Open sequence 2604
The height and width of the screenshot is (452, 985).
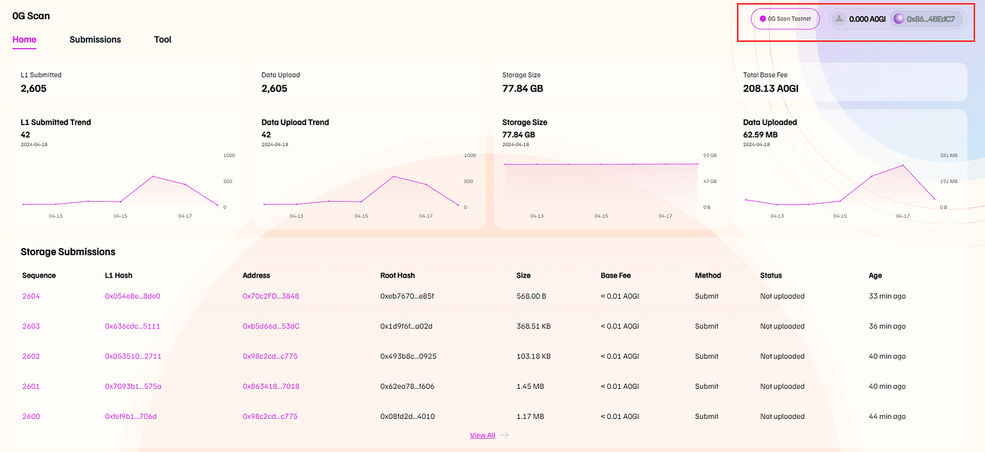point(31,296)
